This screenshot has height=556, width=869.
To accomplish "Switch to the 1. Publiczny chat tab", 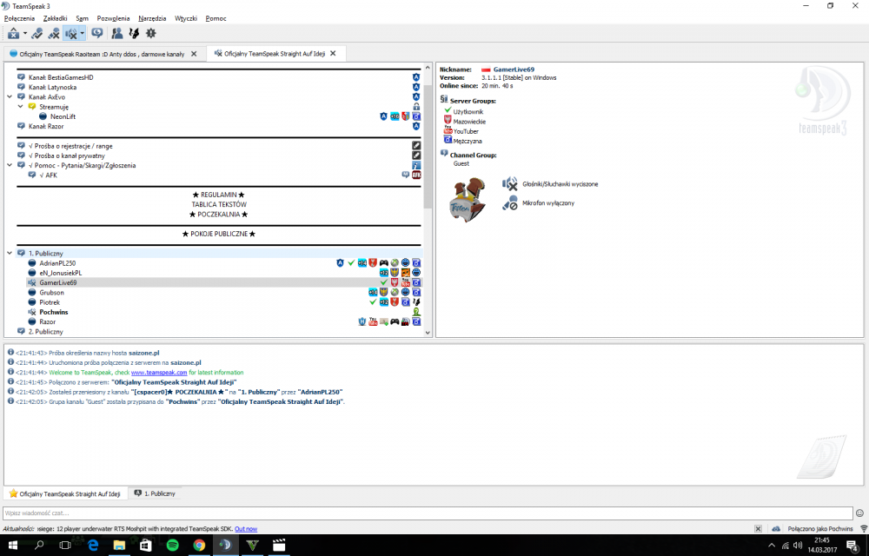I will click(156, 493).
